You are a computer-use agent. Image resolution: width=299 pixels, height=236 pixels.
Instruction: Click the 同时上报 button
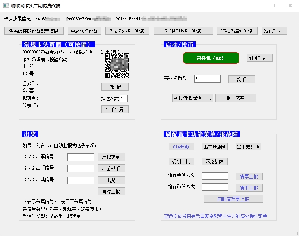(111, 192)
